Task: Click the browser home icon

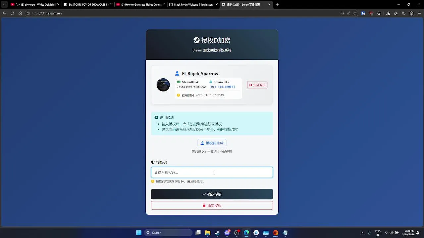Action: point(20,13)
